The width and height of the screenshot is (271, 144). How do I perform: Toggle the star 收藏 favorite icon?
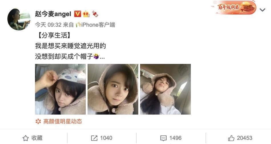point(26,138)
